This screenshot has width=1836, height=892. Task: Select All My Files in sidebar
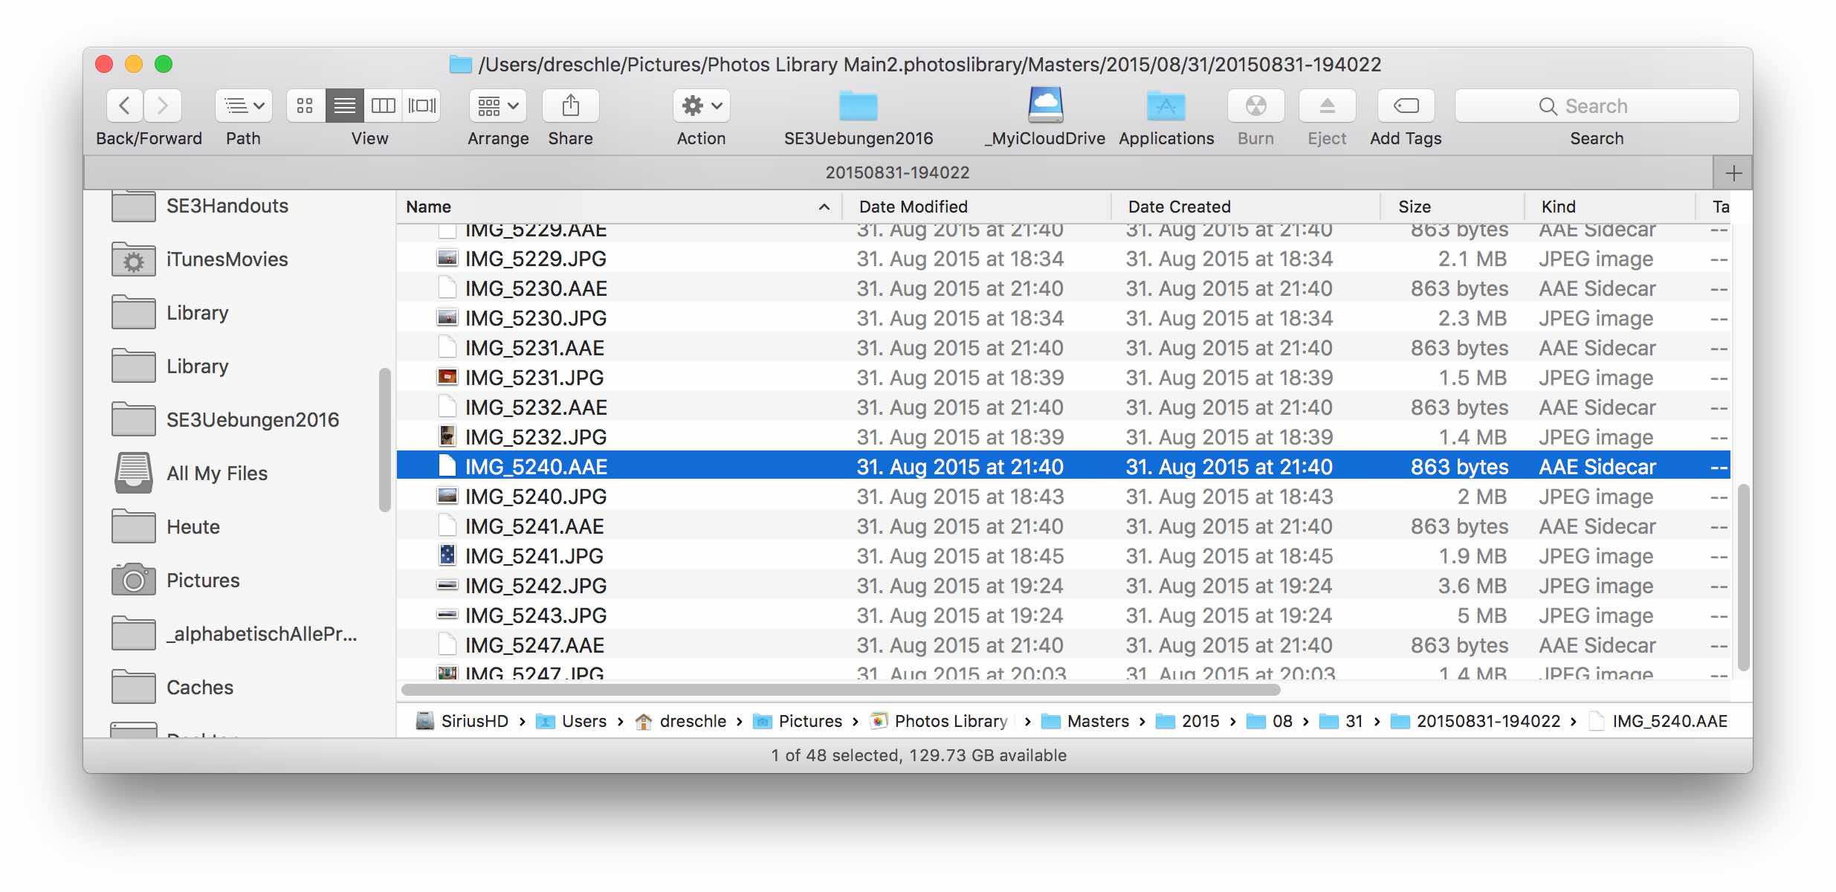216,474
